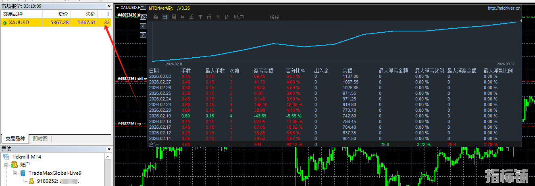Collapse the 账户 tree node
535x186 pixels.
pyautogui.click(x=6, y=165)
